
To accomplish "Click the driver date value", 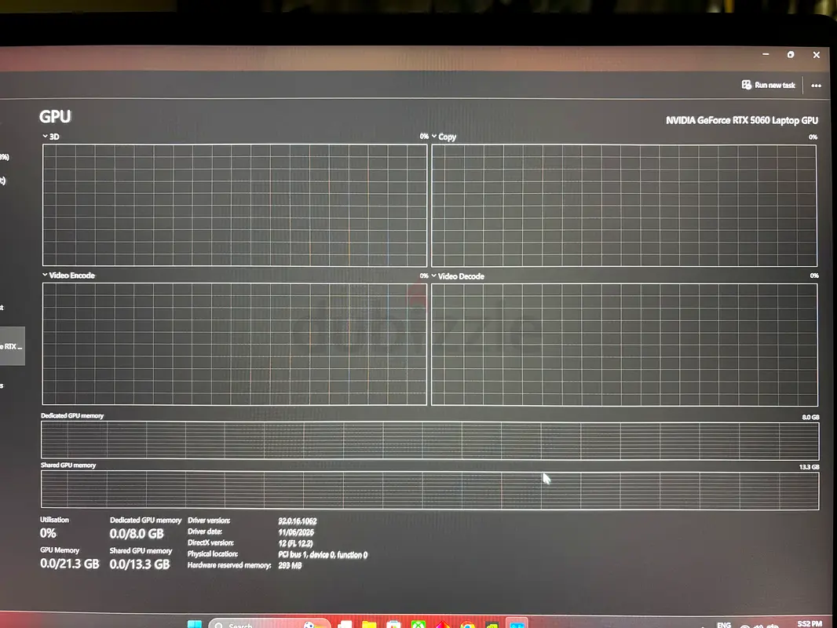I will pos(296,532).
